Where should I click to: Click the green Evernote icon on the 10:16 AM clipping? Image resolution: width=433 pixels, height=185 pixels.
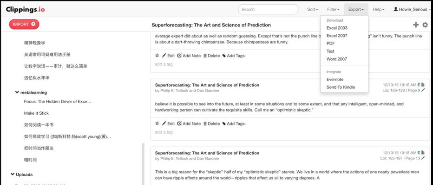(x=419, y=85)
